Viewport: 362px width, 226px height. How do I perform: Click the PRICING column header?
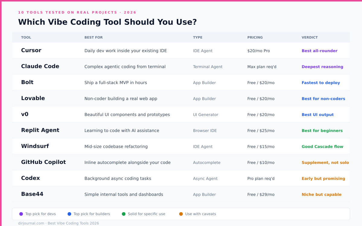[255, 37]
